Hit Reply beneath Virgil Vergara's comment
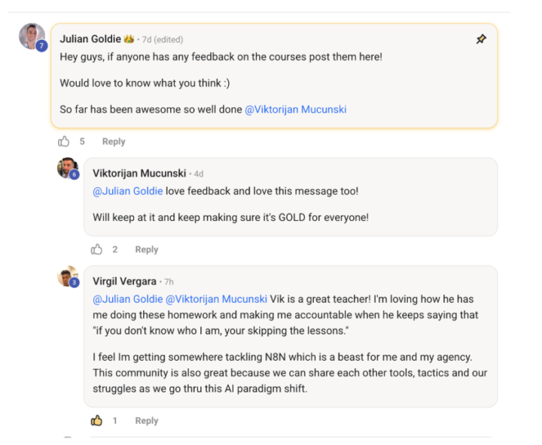542x445 pixels. 147,421
